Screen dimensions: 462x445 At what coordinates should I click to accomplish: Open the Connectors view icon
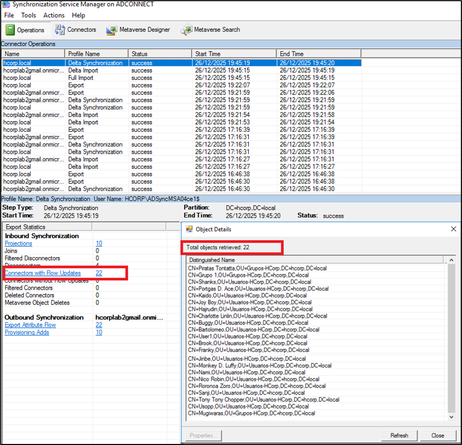tap(60, 30)
